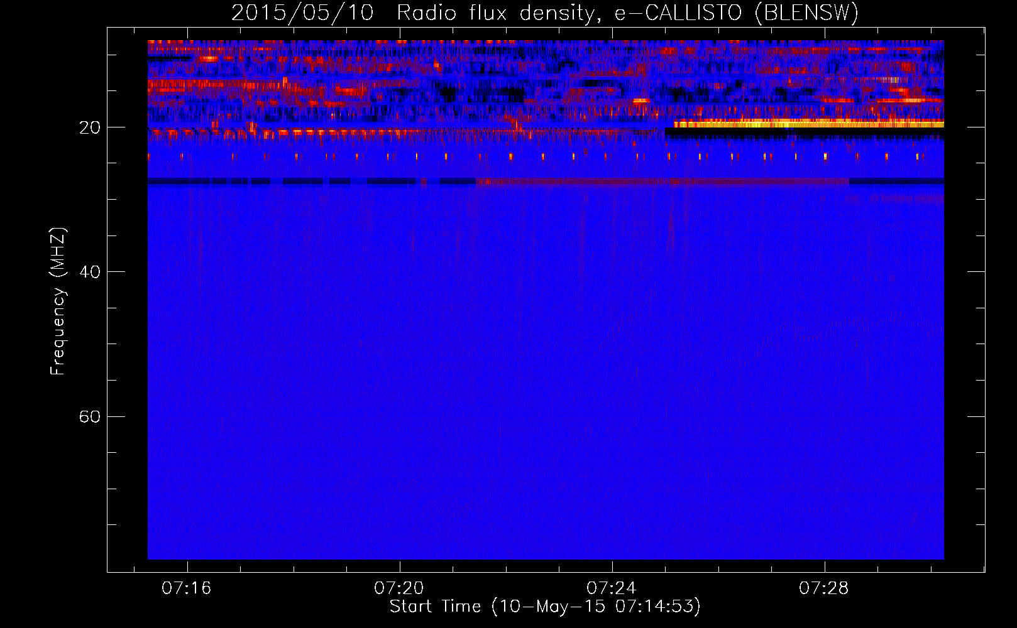Select the 'Frequency (MHZ)' axis label
Image resolution: width=1017 pixels, height=628 pixels.
point(57,301)
